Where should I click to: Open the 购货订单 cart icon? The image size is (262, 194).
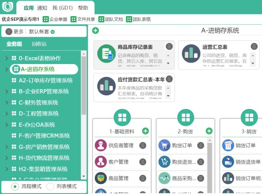click(x=164, y=145)
